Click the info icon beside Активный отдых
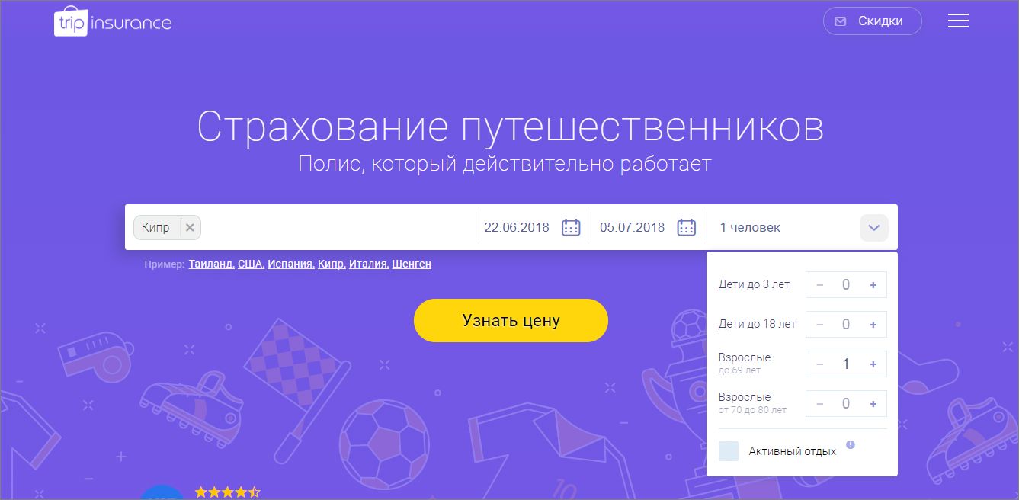 pyautogui.click(x=851, y=445)
